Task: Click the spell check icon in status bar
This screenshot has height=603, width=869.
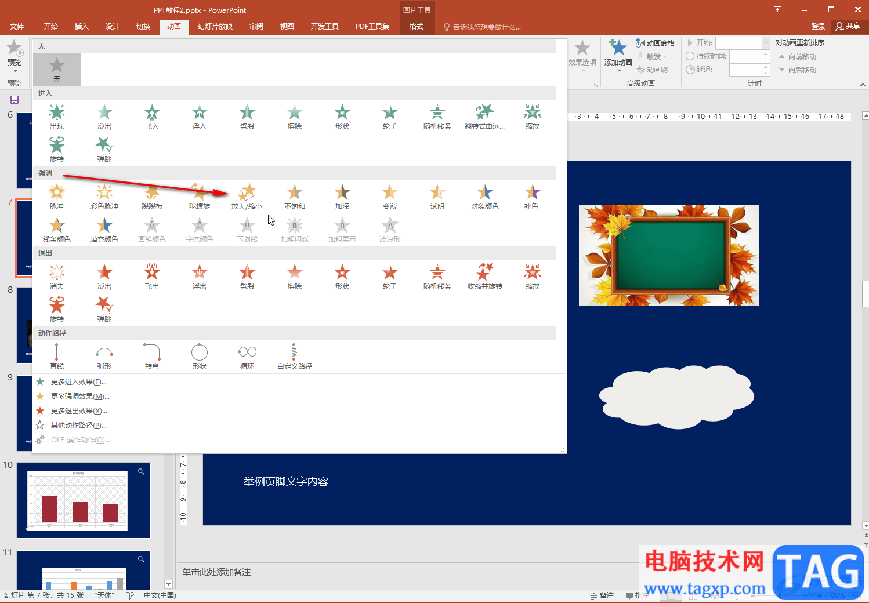Action: pos(130,595)
